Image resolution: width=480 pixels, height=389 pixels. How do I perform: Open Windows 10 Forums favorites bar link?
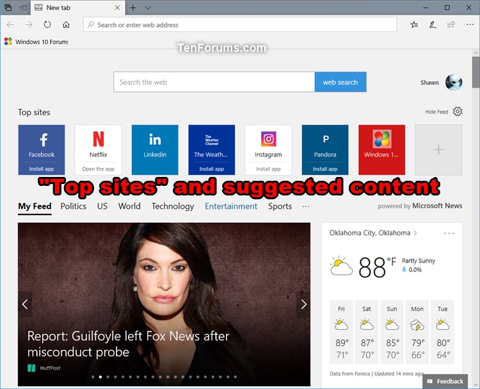pyautogui.click(x=36, y=42)
